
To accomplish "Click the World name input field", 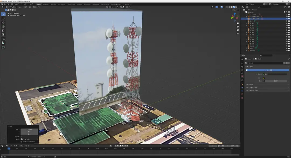I will (x=266, y=63).
